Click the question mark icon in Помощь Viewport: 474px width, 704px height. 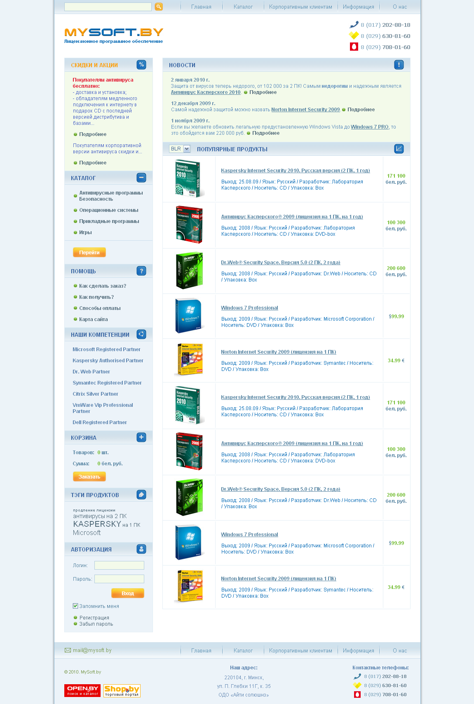(x=141, y=271)
